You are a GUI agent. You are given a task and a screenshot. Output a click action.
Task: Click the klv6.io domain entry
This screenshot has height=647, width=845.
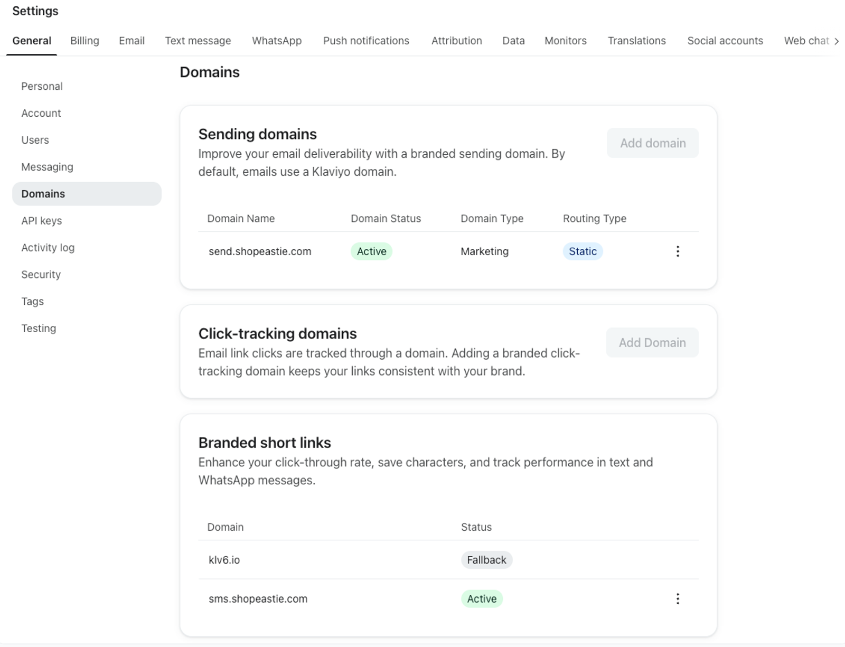click(x=224, y=560)
